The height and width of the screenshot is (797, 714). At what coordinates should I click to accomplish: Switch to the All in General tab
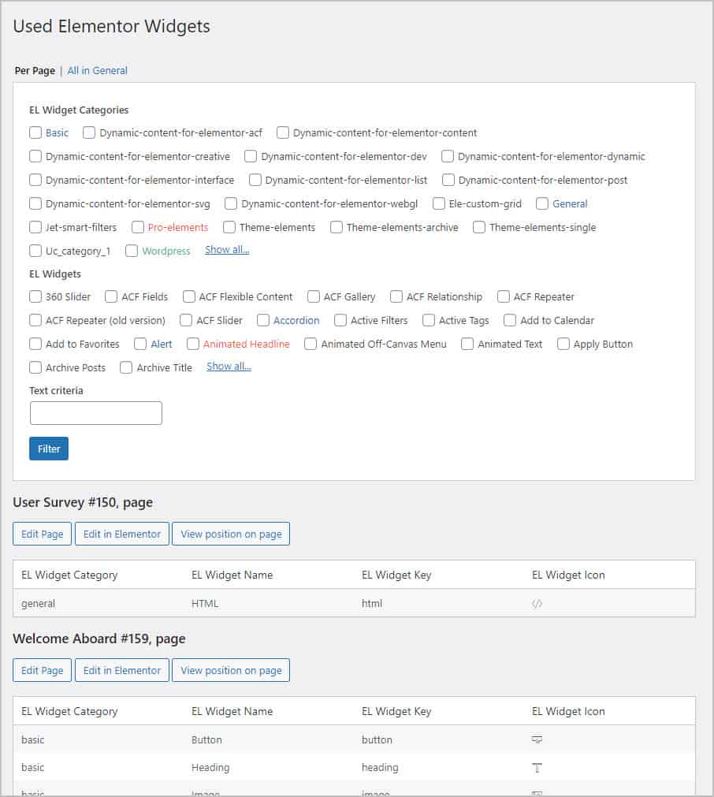point(97,71)
